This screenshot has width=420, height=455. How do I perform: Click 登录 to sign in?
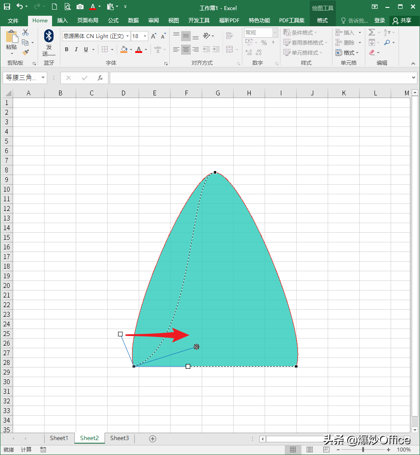tap(379, 21)
